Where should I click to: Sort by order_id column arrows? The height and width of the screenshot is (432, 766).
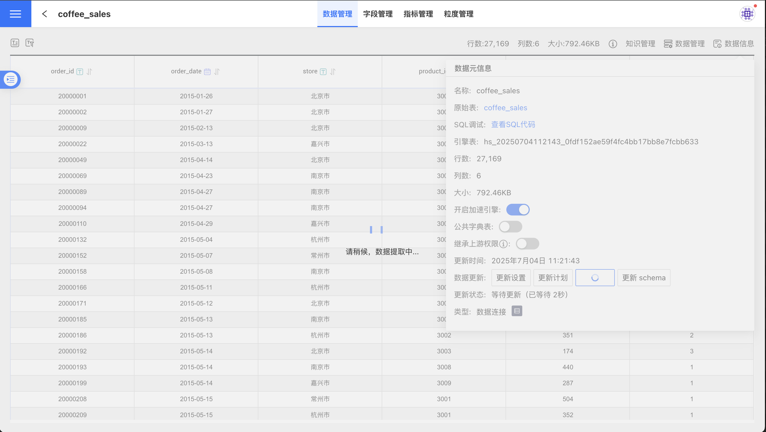[89, 72]
